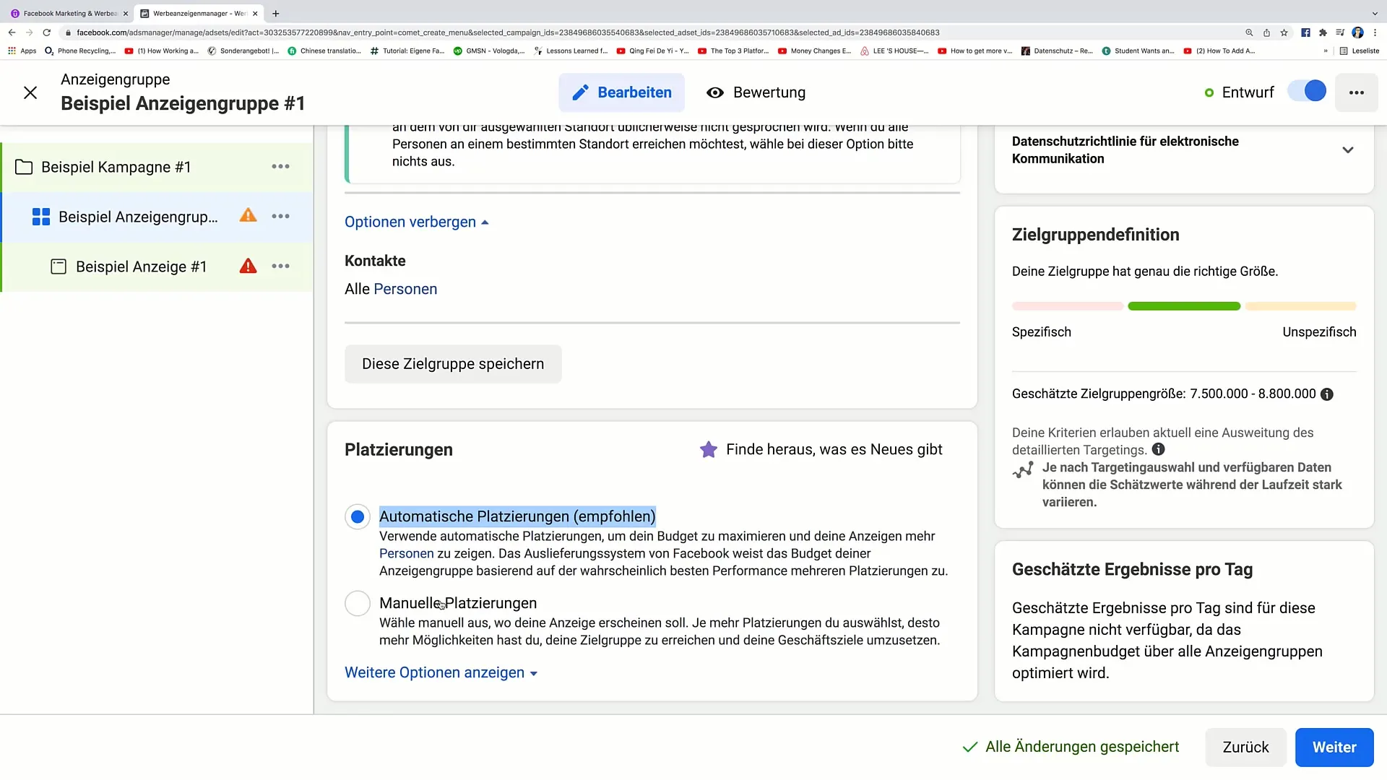Toggle the Entwurf (Draft) status switch
Viewport: 1387px width, 780px height.
pos(1311,92)
